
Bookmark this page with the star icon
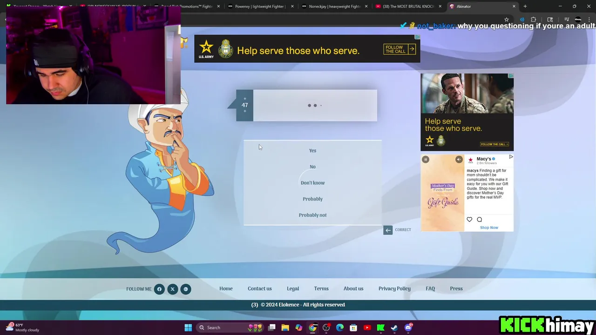507,20
